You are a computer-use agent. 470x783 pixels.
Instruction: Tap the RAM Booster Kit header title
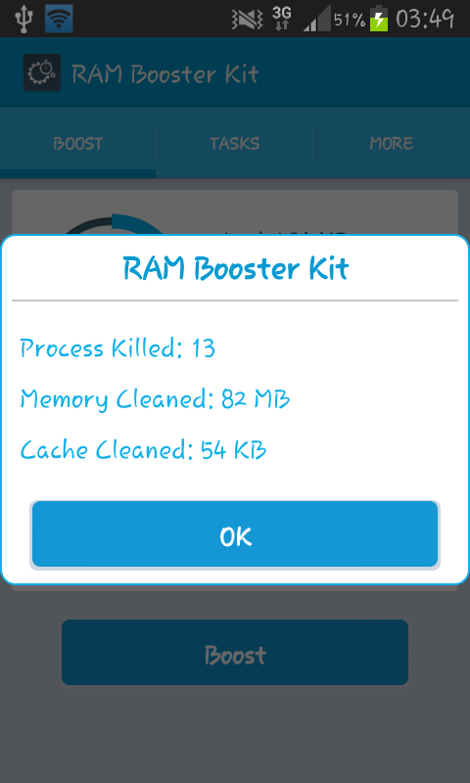click(x=165, y=74)
